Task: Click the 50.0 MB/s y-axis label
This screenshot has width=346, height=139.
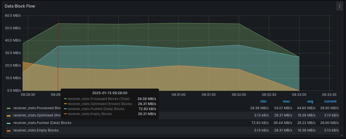Action: click(x=13, y=28)
